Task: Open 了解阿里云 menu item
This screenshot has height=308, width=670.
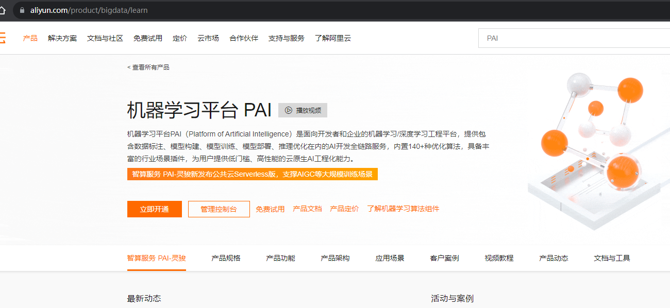Action: [333, 38]
